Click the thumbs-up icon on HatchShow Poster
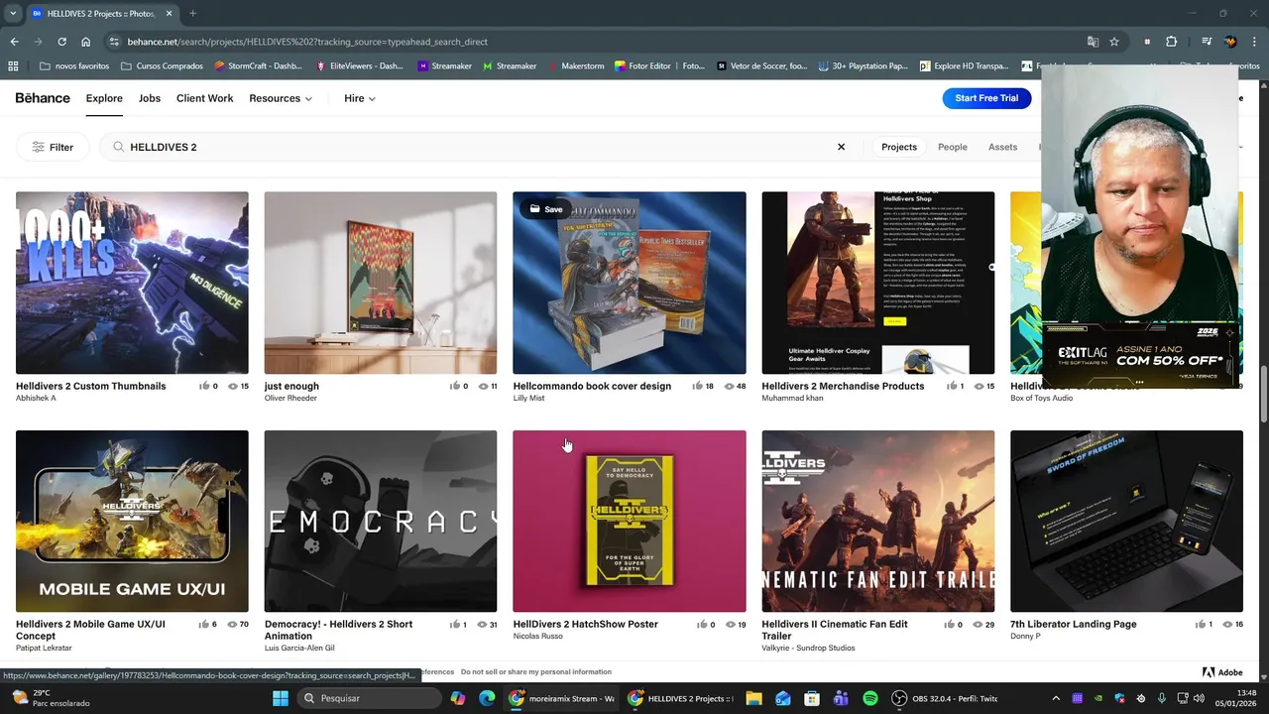 coord(701,625)
